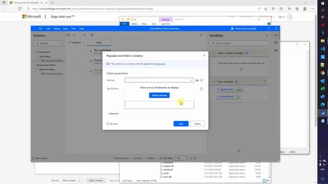Select the Main subflow tab

pyautogui.click(x=99, y=42)
